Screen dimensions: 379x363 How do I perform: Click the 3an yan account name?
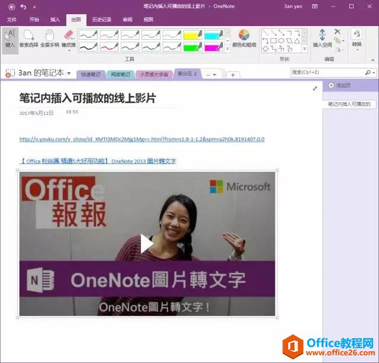tap(293, 7)
